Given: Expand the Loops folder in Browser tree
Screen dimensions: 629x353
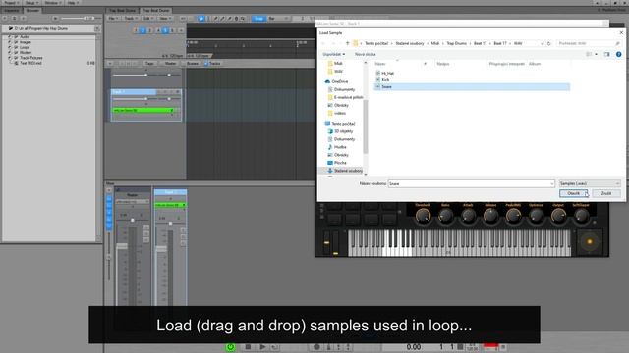Looking at the screenshot, I should 9,47.
